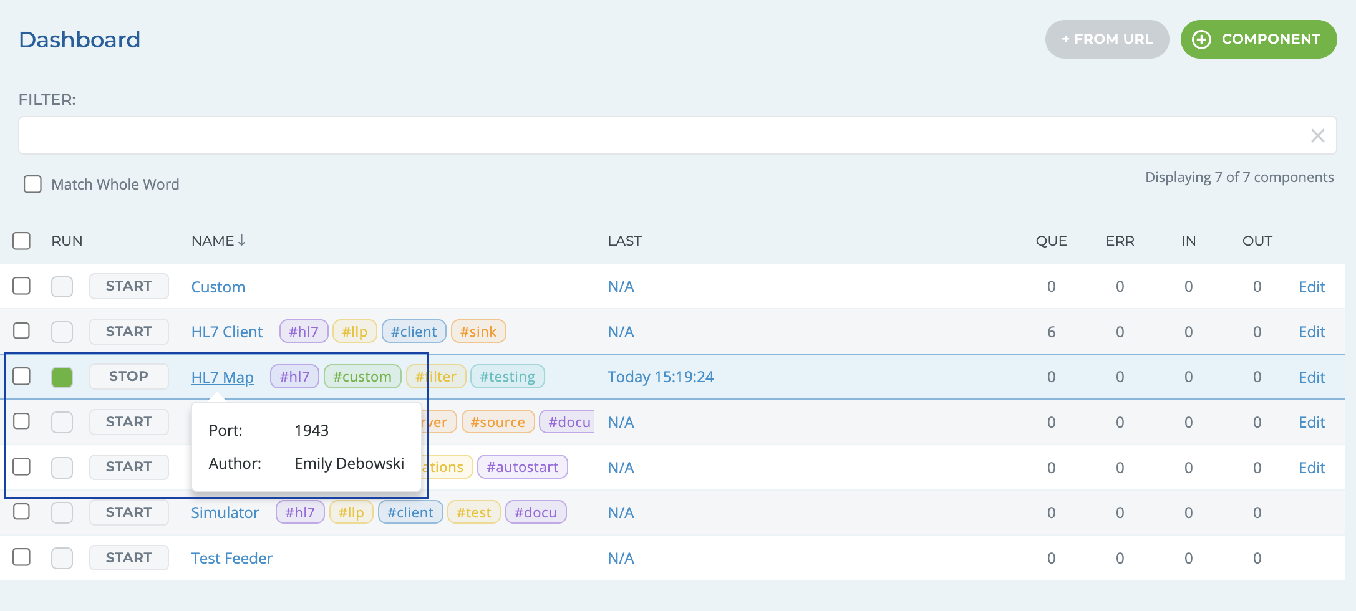Check the Test Feeder row checkbox
The width and height of the screenshot is (1356, 611).
tap(22, 557)
